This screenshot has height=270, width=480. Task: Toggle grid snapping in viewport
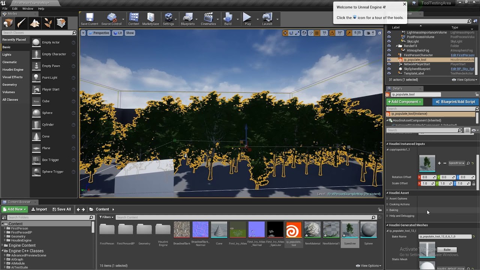coord(317,33)
